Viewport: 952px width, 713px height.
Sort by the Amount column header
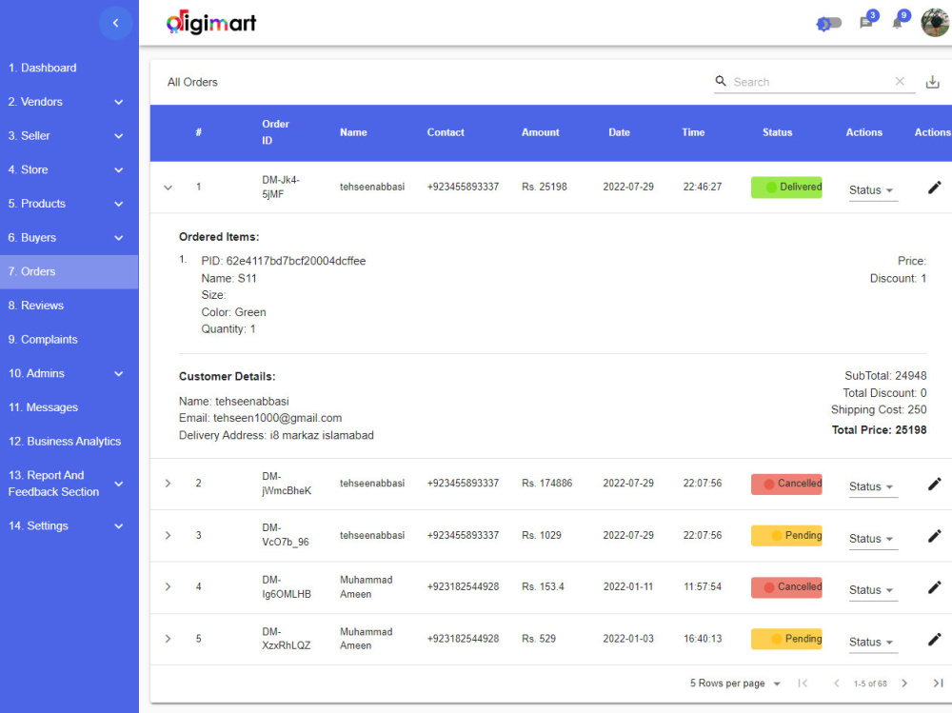[x=541, y=132]
